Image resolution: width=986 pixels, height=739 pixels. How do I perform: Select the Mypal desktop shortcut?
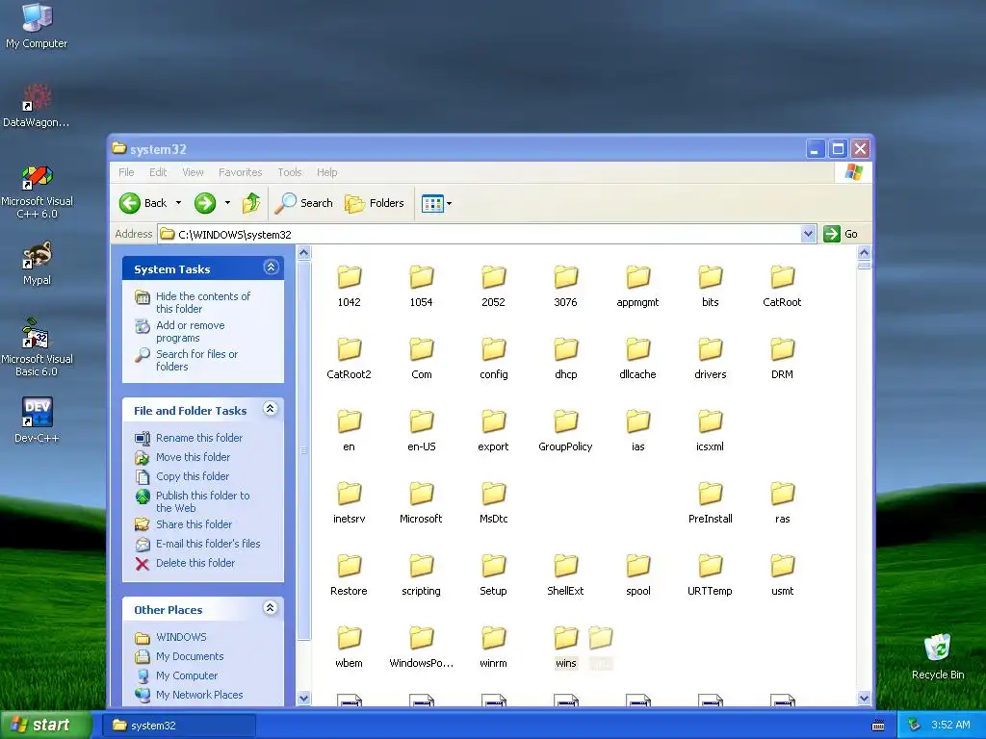click(x=38, y=264)
